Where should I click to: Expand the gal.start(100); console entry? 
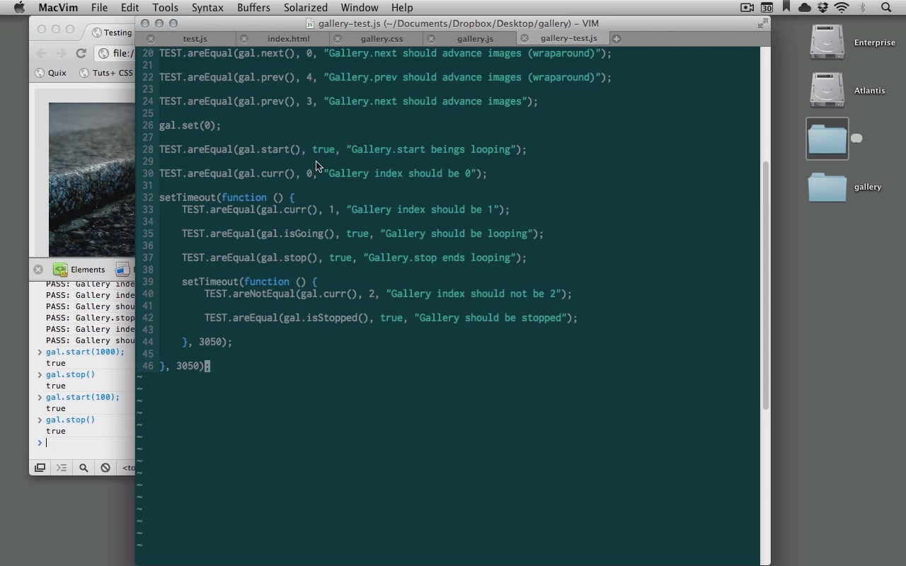[x=40, y=397]
